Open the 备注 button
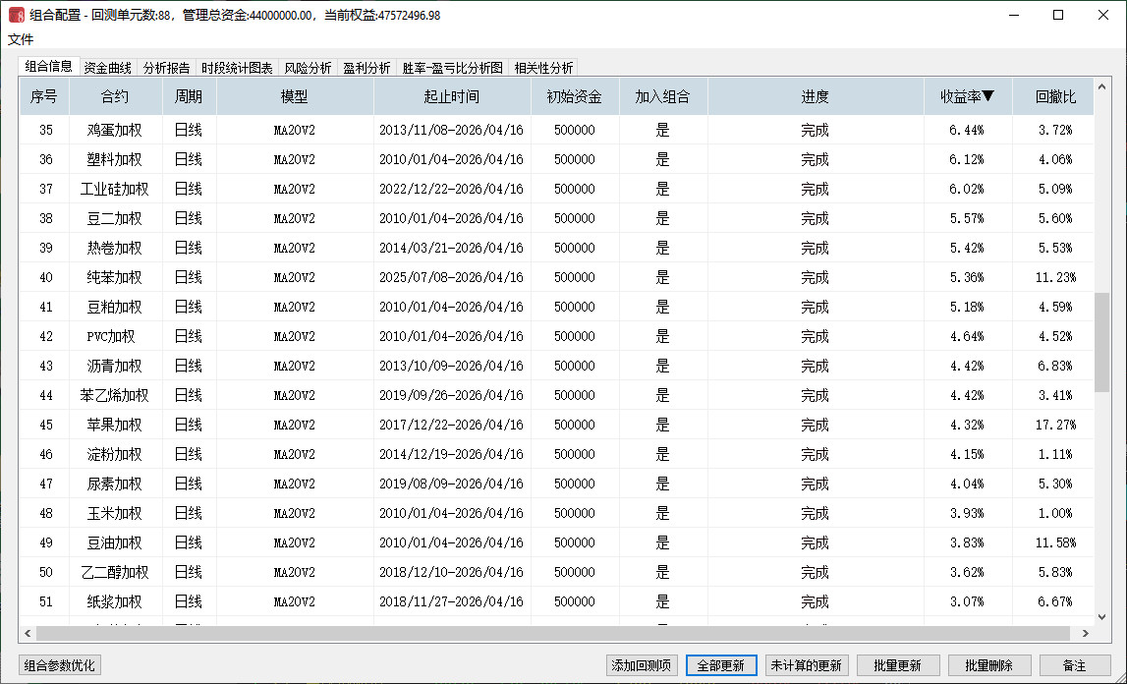The width and height of the screenshot is (1127, 684). (1074, 665)
